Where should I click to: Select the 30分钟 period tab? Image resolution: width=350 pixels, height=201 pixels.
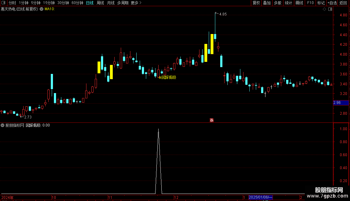[x=63, y=3]
